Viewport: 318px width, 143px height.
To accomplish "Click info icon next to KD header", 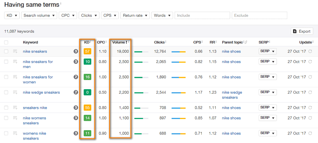I will point(90,42).
